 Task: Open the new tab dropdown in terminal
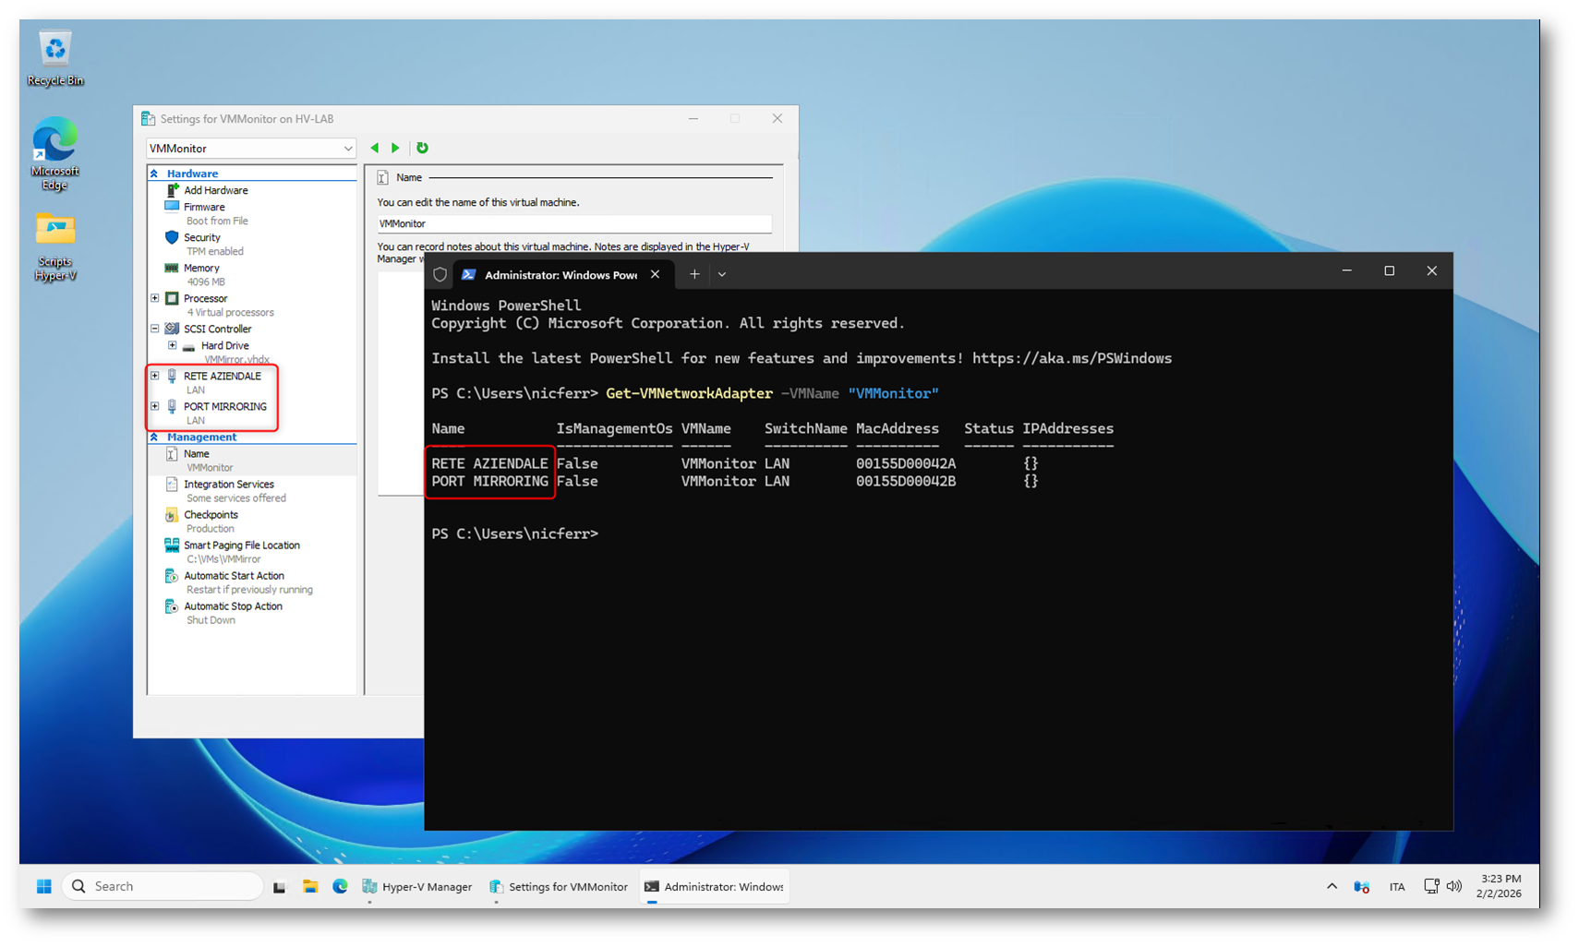(x=722, y=274)
